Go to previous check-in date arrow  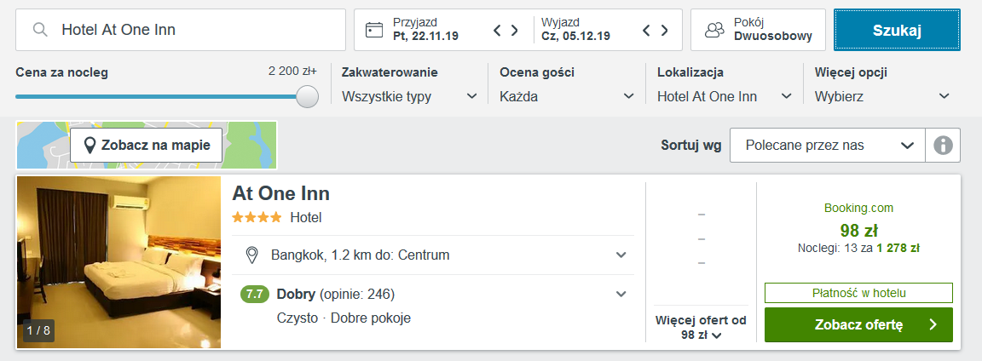(497, 30)
